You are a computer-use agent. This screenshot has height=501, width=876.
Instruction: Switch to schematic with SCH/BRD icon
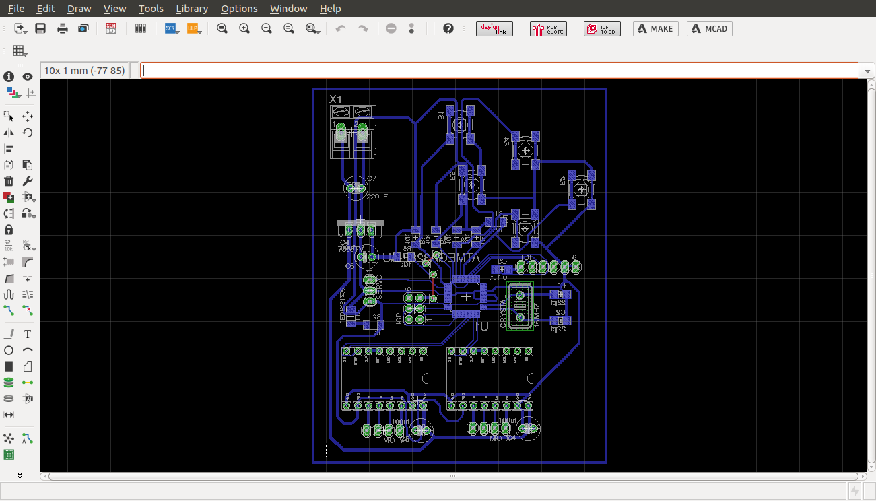pos(111,28)
